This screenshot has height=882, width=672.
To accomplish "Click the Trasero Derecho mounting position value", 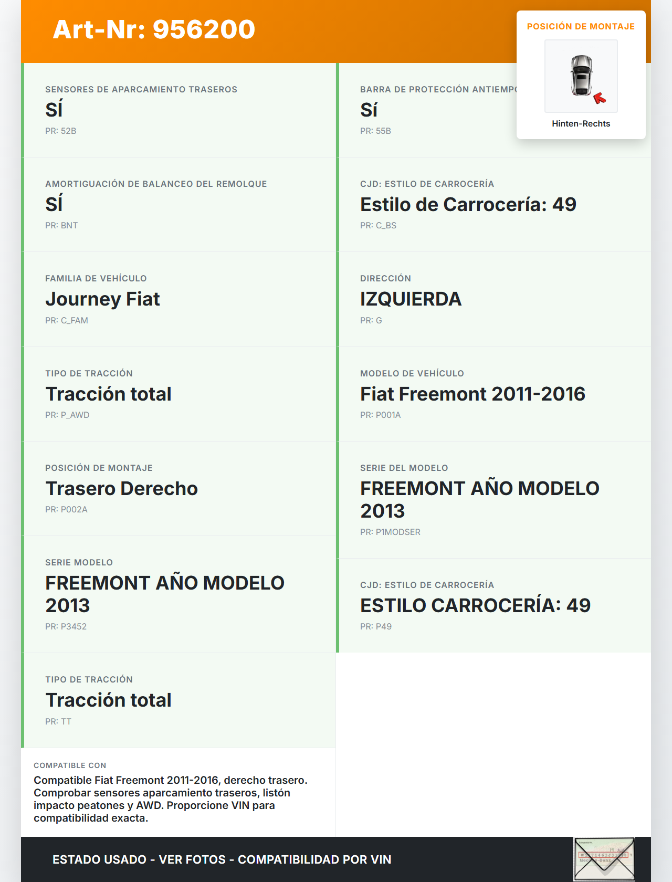I will [x=121, y=489].
